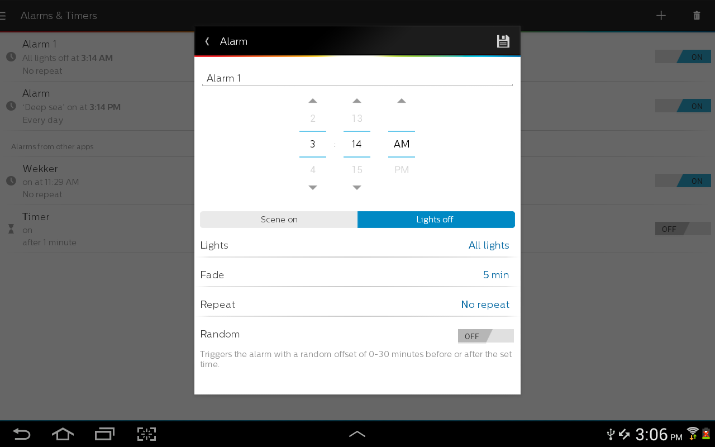Click the hourglass icon next to Timer
This screenshot has width=715, height=447.
coord(11,229)
